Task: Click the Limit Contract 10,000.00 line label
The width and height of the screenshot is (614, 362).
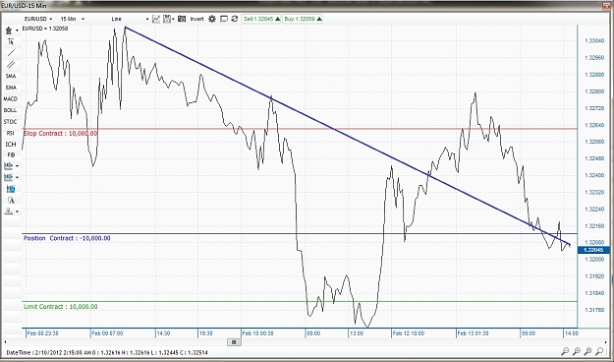Action: [x=61, y=307]
